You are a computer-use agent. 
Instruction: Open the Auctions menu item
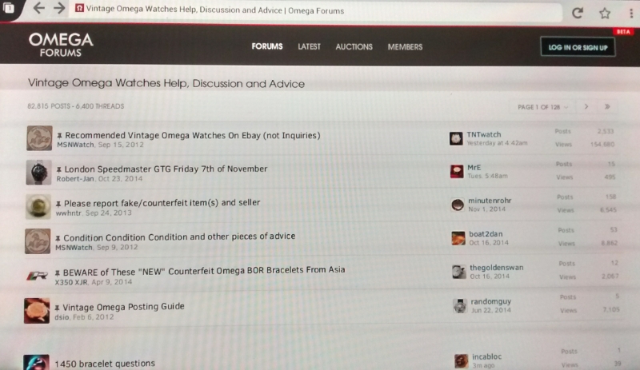[x=354, y=47]
